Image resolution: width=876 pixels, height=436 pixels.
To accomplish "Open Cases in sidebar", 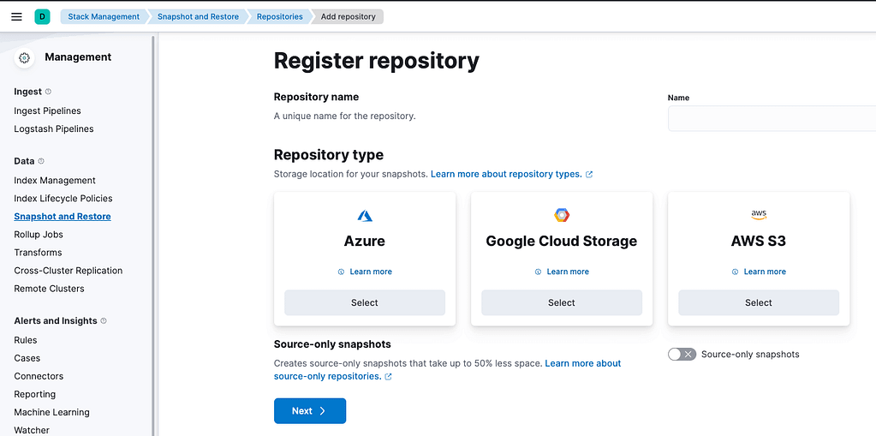I will click(x=27, y=358).
